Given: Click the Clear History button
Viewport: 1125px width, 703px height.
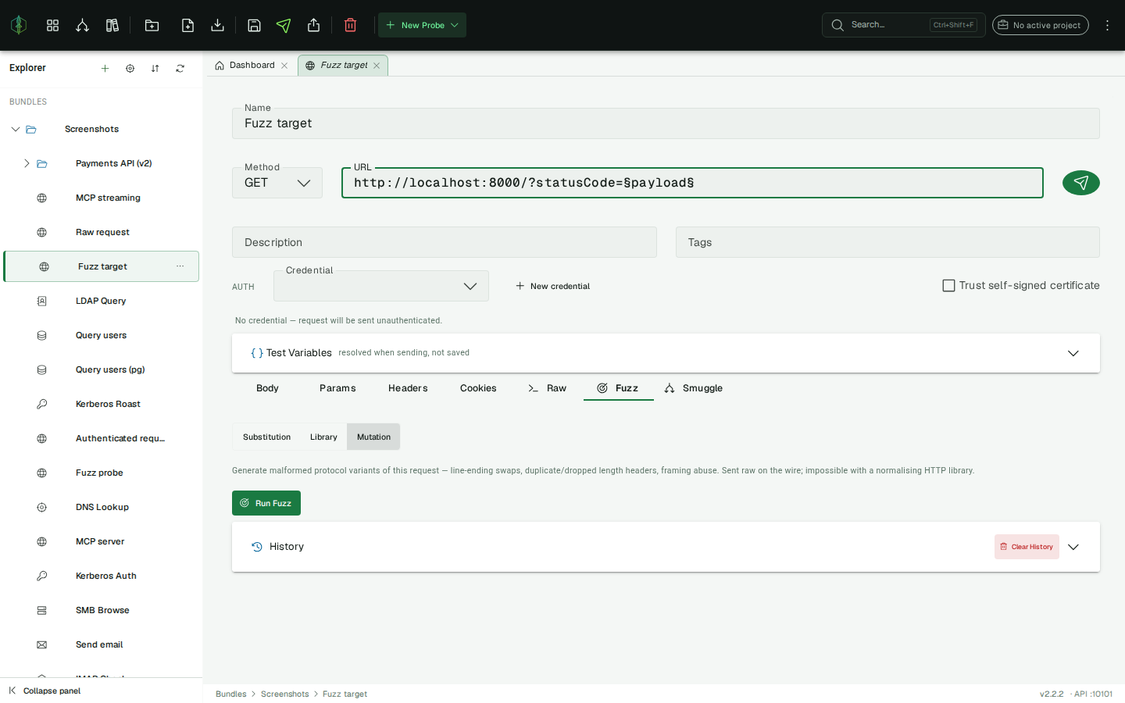Looking at the screenshot, I should point(1027,547).
